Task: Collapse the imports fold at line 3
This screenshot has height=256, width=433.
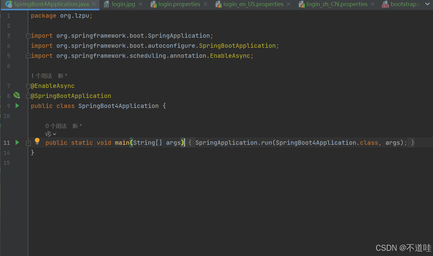Action: pos(28,36)
